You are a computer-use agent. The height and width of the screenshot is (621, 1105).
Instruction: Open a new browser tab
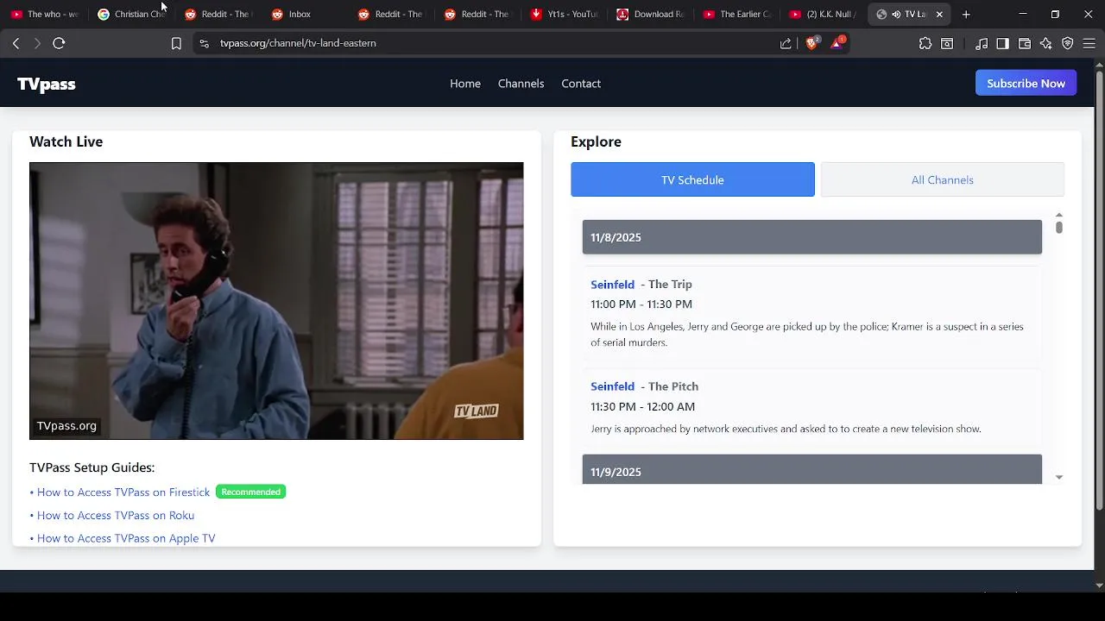[x=966, y=14]
